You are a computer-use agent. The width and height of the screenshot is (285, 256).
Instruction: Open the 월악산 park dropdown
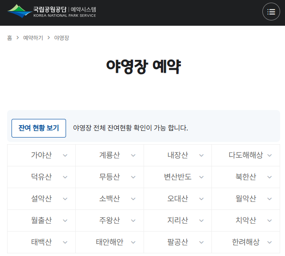click(x=246, y=199)
